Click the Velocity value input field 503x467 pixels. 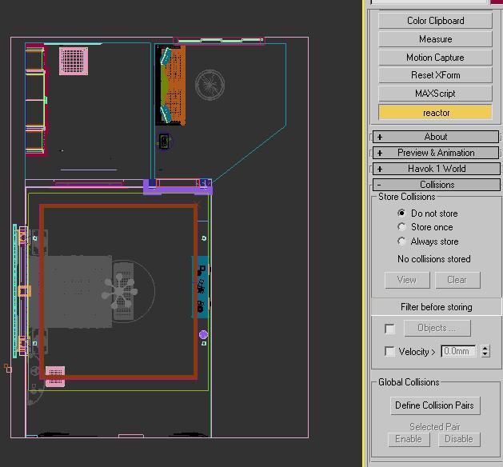pyautogui.click(x=458, y=351)
